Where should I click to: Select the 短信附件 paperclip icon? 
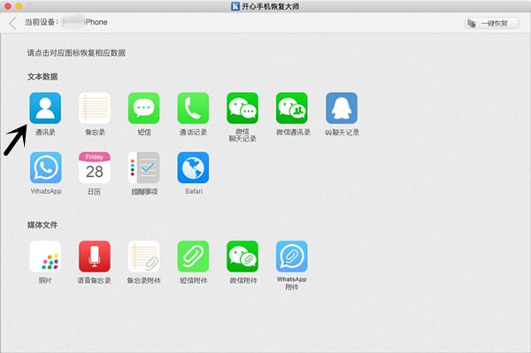pos(193,257)
